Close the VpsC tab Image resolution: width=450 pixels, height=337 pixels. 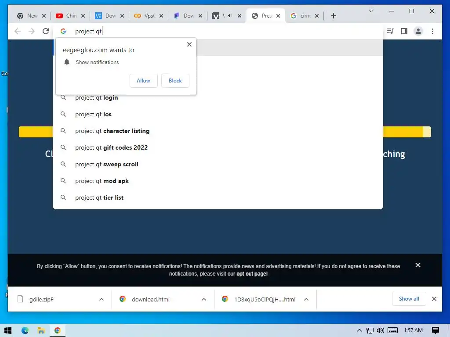click(x=161, y=16)
